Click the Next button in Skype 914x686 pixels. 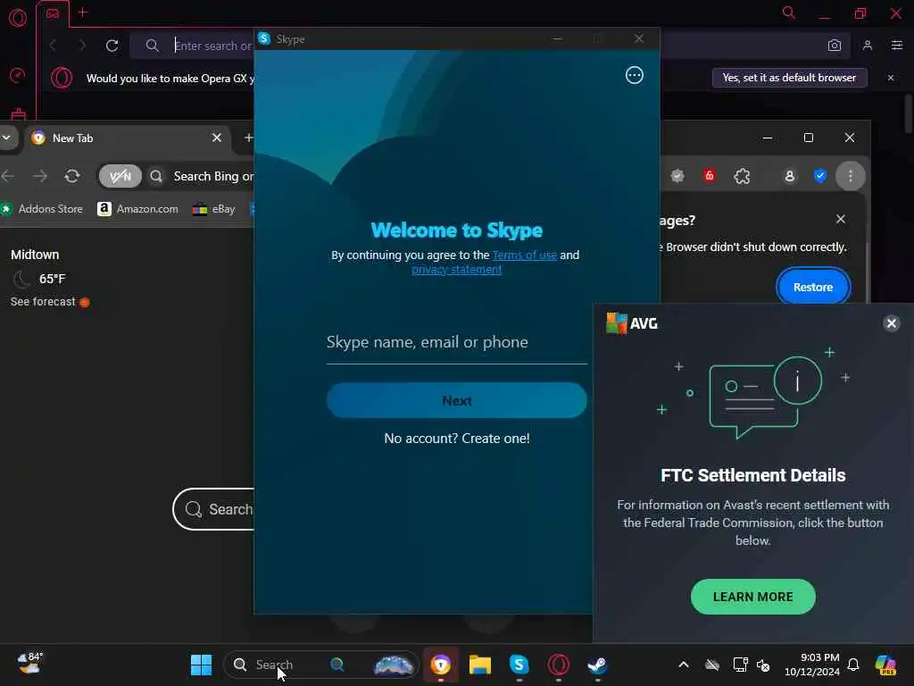coord(456,401)
